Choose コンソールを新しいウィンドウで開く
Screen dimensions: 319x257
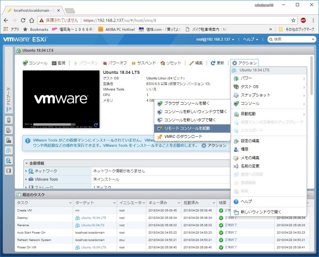[x=192, y=112]
